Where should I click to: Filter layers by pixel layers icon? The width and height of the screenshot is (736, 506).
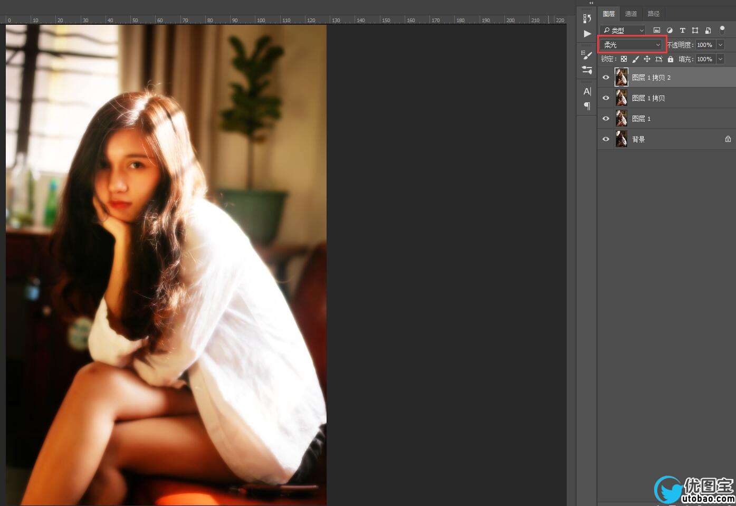pos(657,31)
